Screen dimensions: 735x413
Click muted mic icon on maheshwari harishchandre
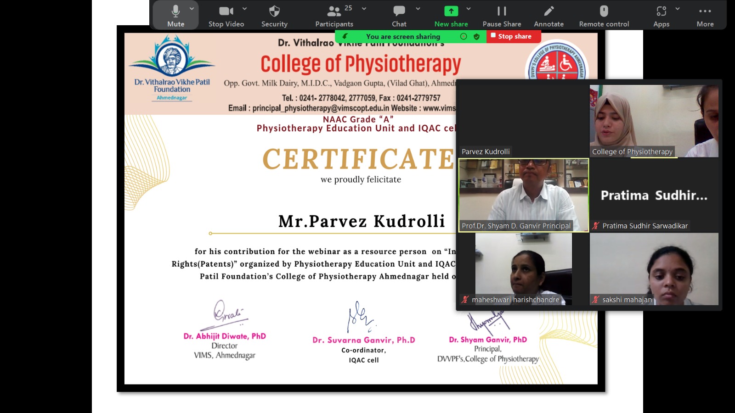point(465,300)
